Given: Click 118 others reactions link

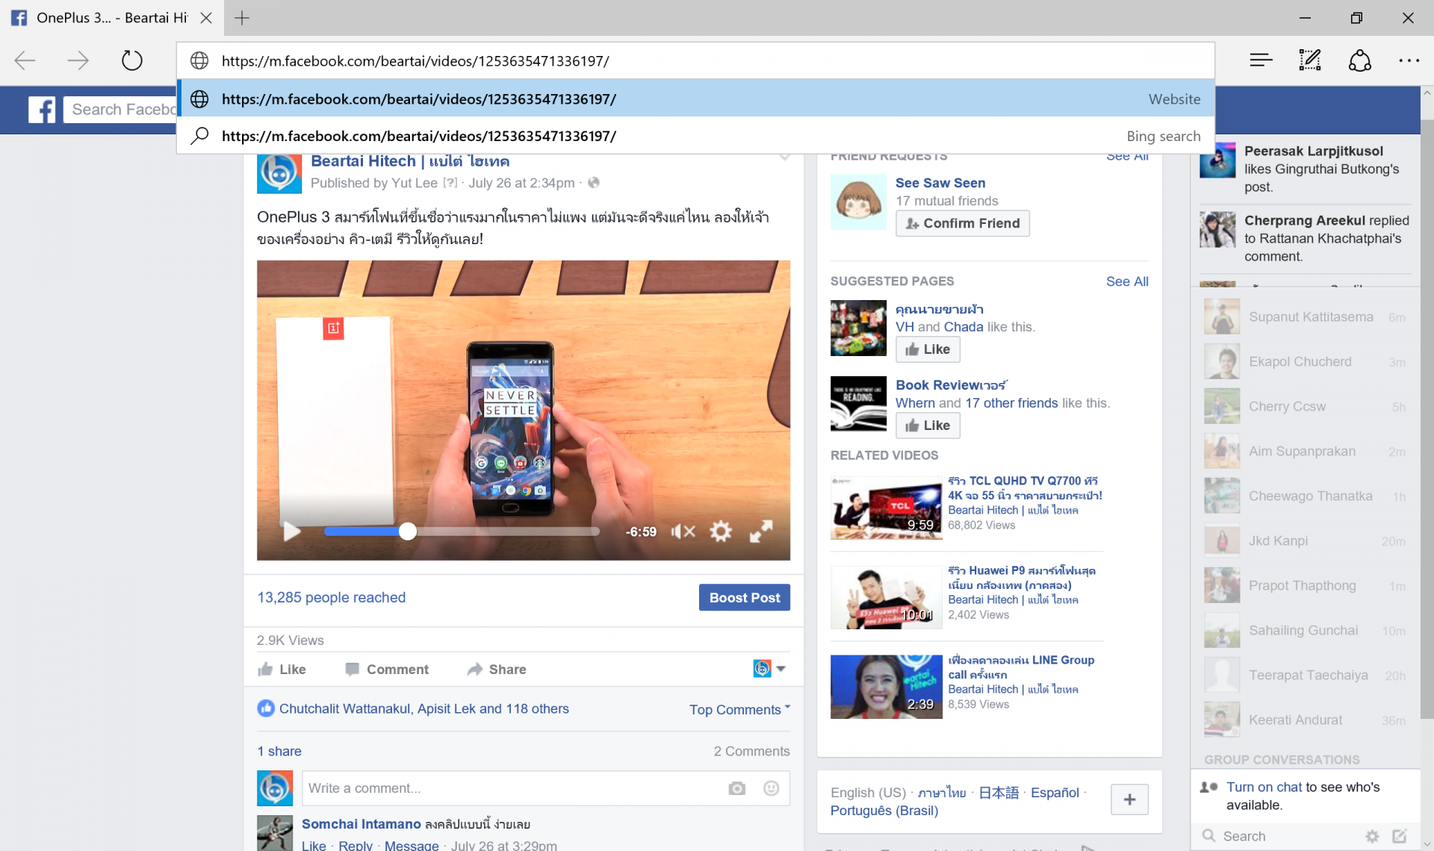Looking at the screenshot, I should pos(537,708).
